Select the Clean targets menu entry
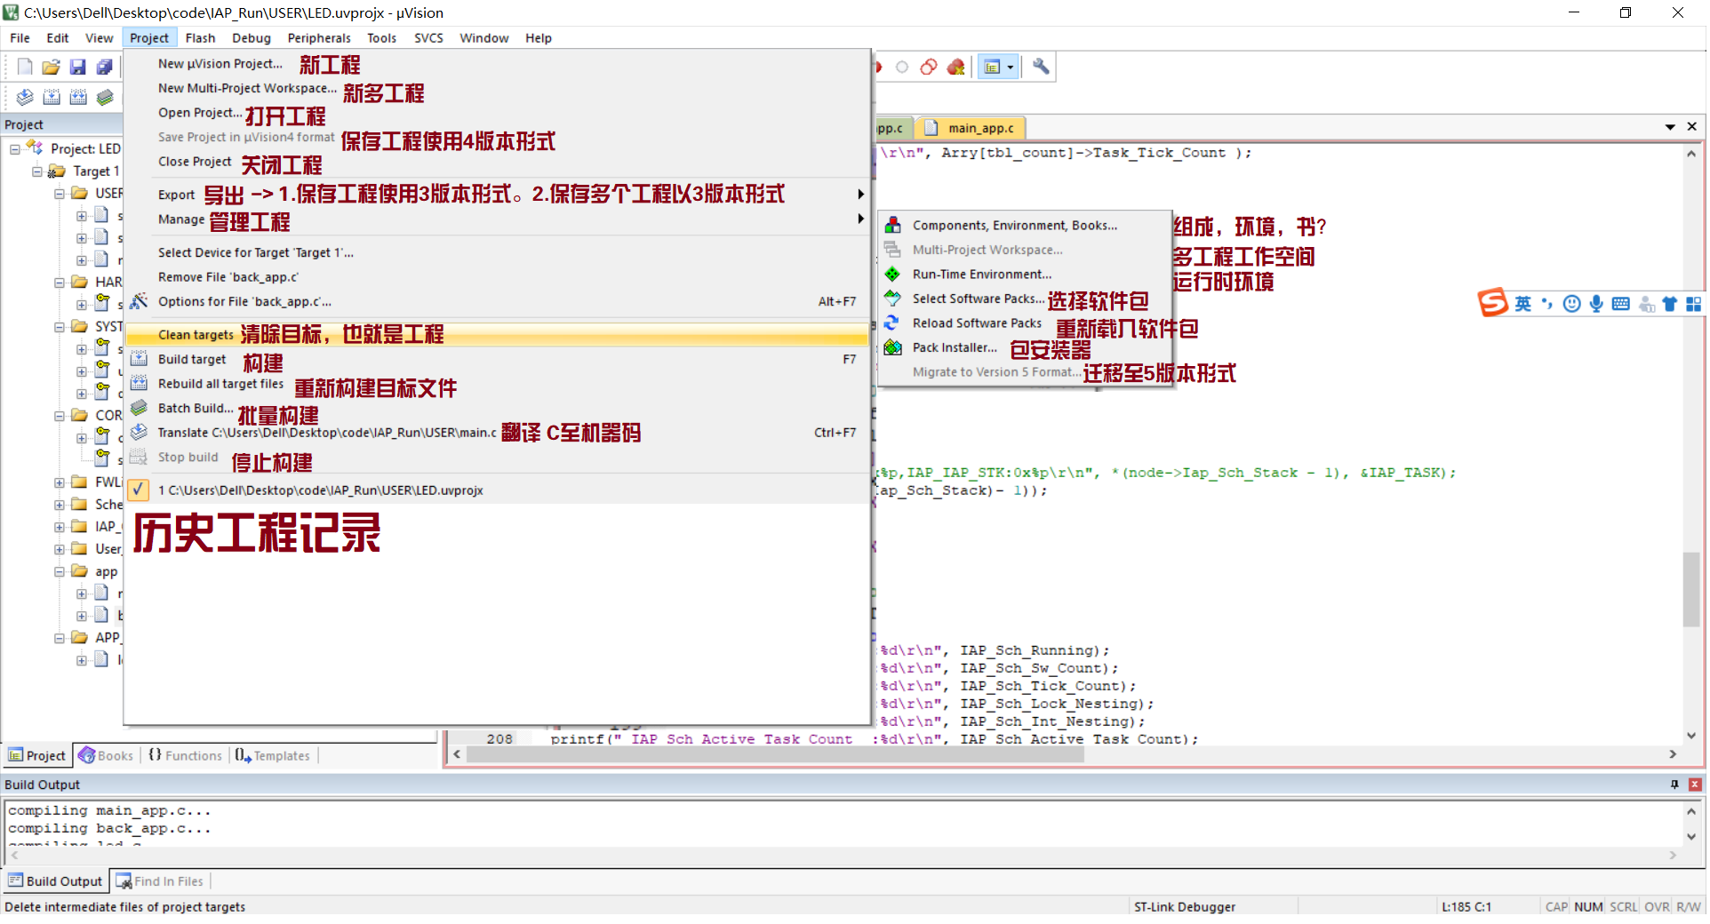The width and height of the screenshot is (1710, 924). coord(497,334)
